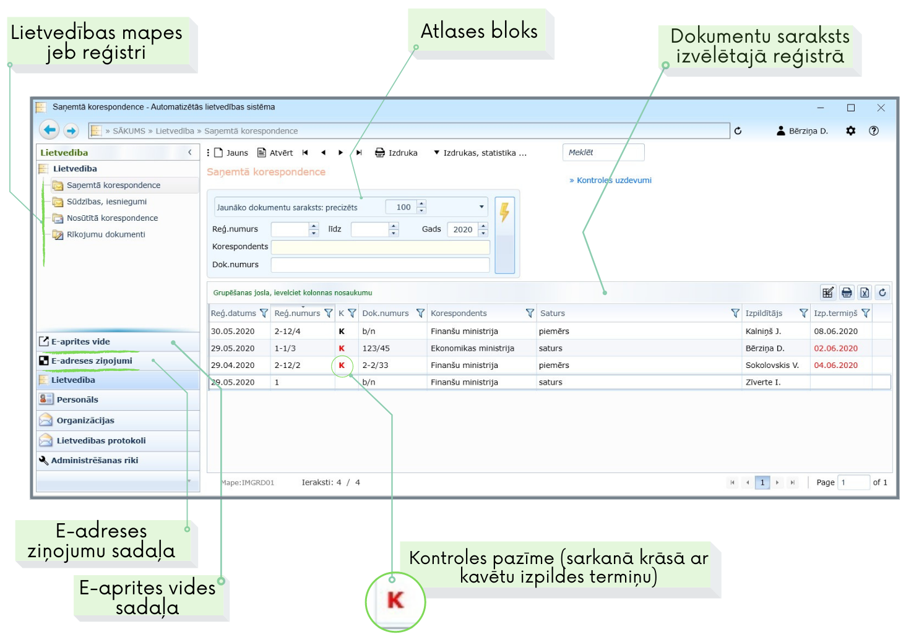Click the refresh icon beside the address bar
The width and height of the screenshot is (906, 637).
click(x=738, y=131)
